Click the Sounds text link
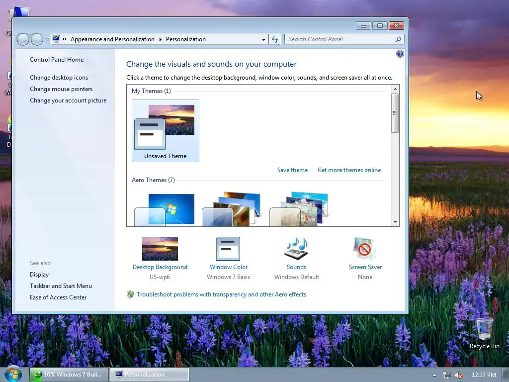The height and width of the screenshot is (382, 509). (x=296, y=267)
